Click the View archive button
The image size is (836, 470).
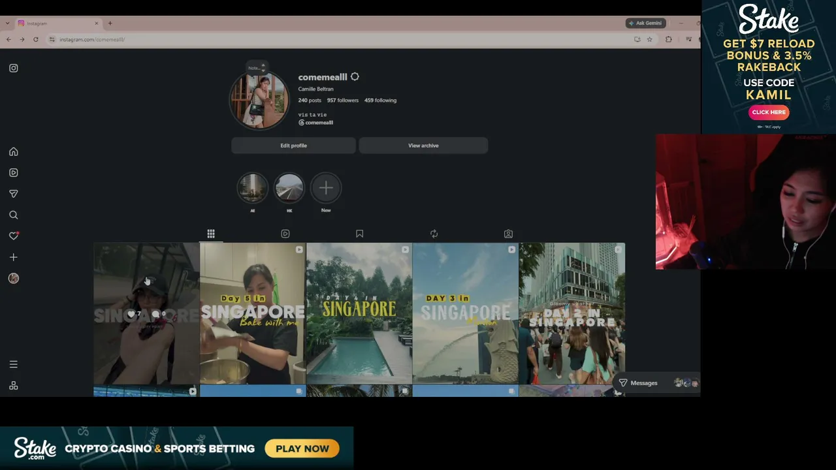click(423, 146)
